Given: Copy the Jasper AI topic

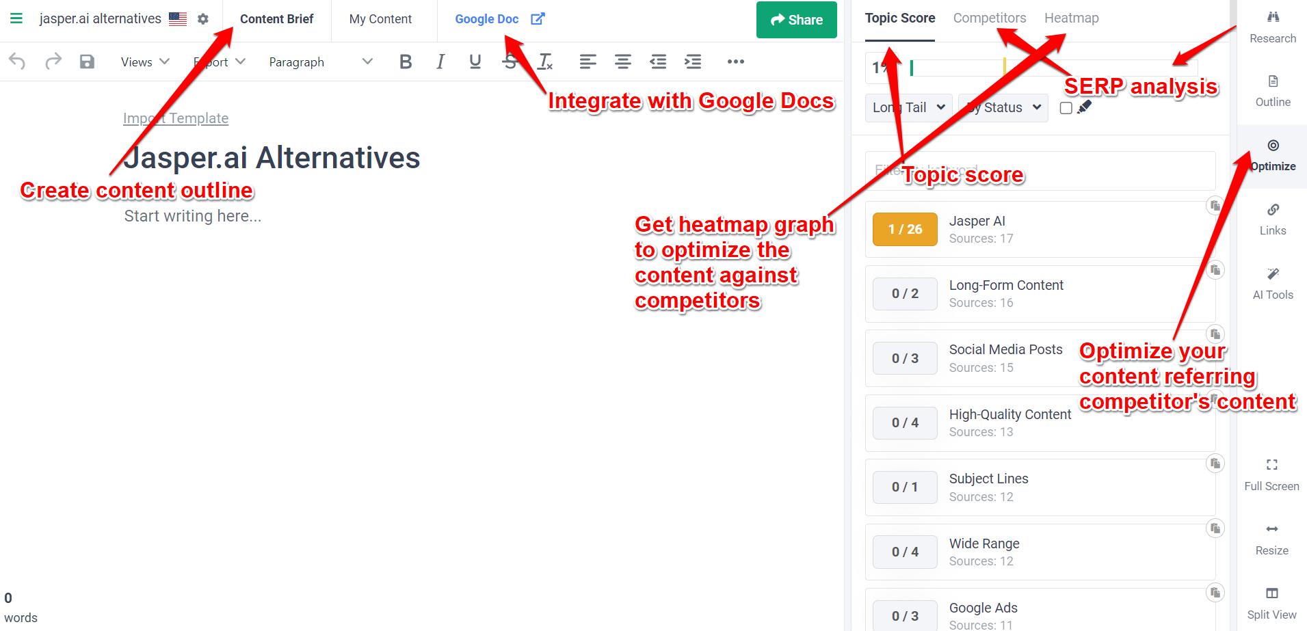Looking at the screenshot, I should pyautogui.click(x=1215, y=205).
